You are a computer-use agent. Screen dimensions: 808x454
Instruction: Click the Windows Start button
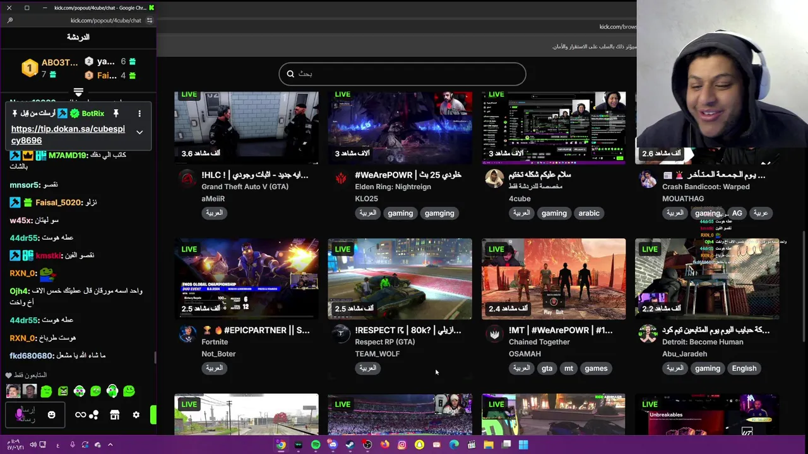pyautogui.click(x=523, y=445)
